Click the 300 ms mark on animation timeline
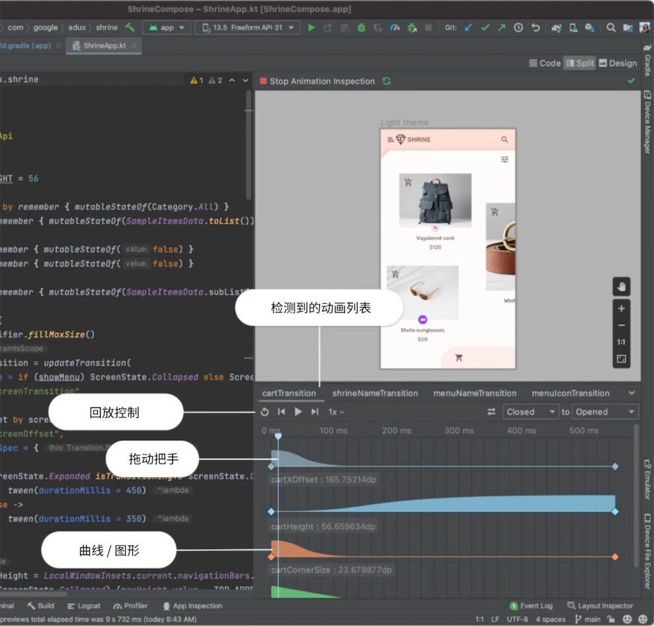 (x=459, y=430)
